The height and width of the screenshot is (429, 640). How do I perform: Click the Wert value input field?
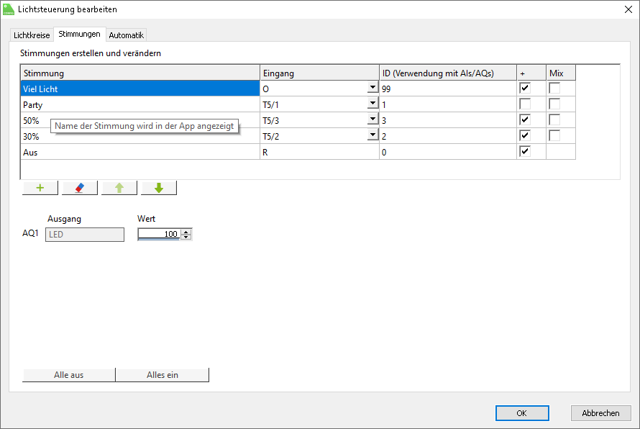[x=159, y=234]
